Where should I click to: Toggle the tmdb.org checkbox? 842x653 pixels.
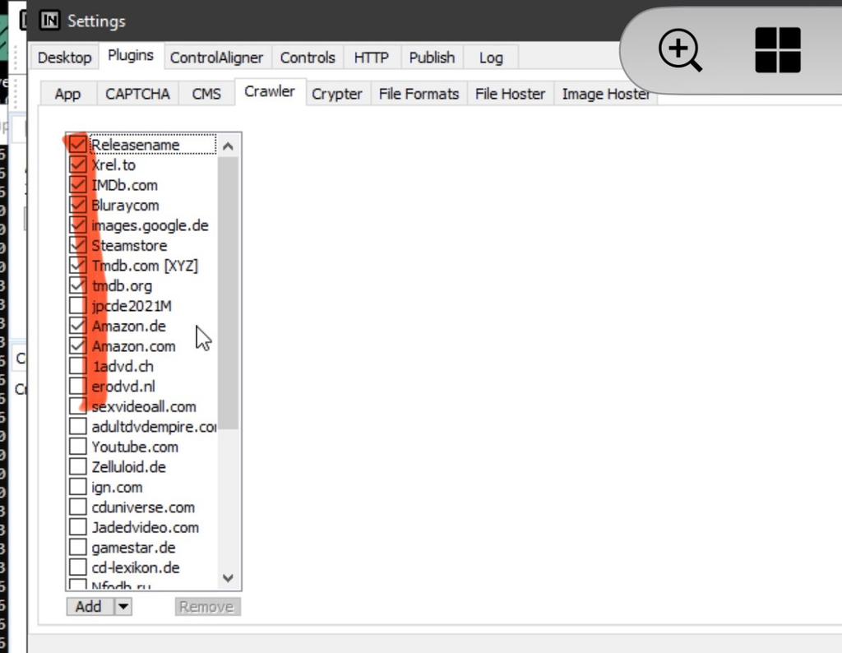coord(78,285)
